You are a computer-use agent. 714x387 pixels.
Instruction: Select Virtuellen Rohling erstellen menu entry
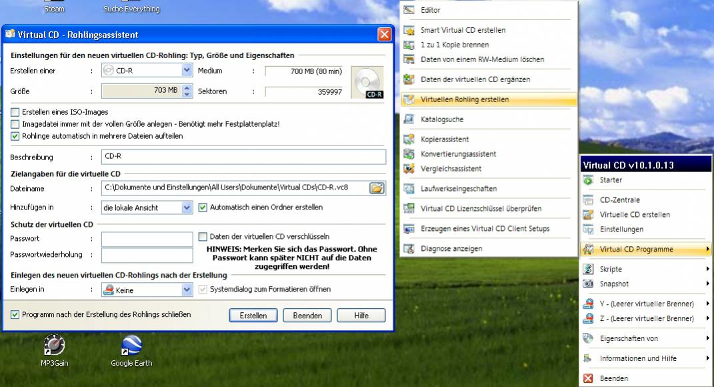tap(489, 99)
